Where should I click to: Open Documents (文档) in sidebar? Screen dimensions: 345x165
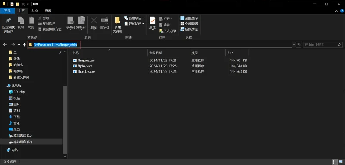point(17,110)
